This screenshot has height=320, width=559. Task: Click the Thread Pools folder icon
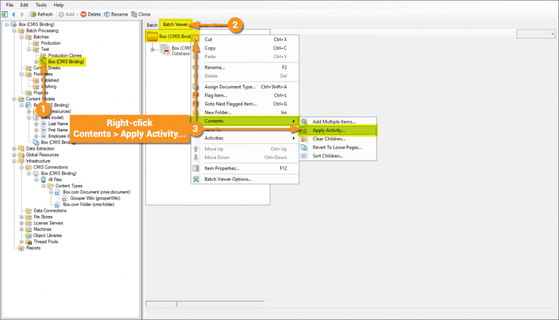[29, 242]
